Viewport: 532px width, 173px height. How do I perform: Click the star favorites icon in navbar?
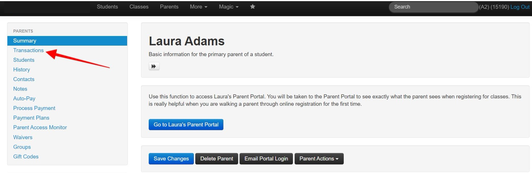click(x=252, y=7)
